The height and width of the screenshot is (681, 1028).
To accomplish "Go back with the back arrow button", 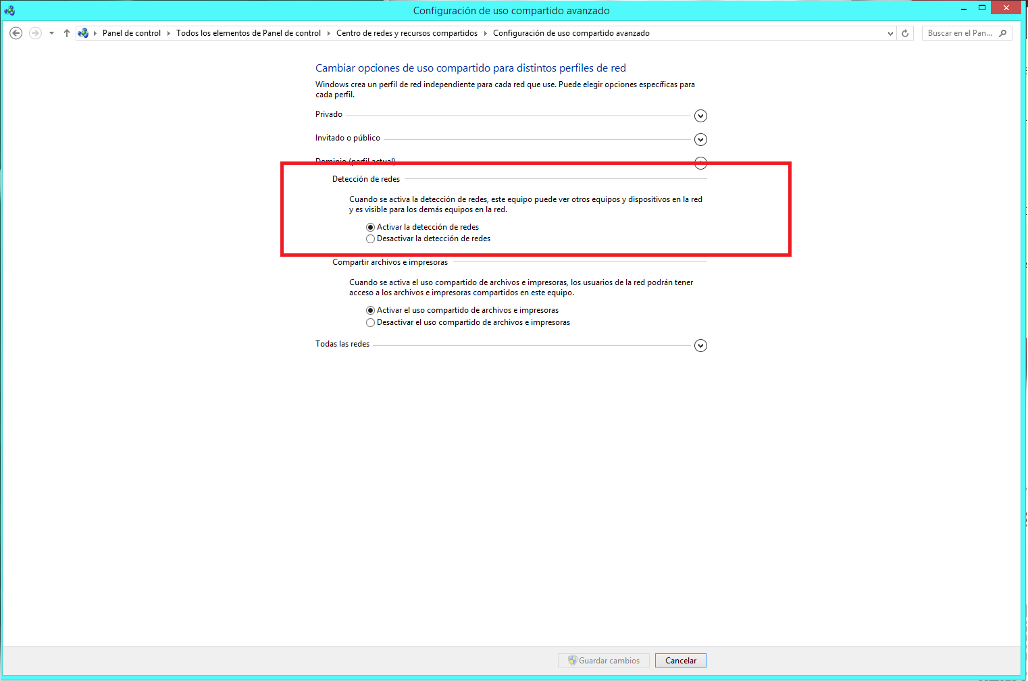I will 16,33.
